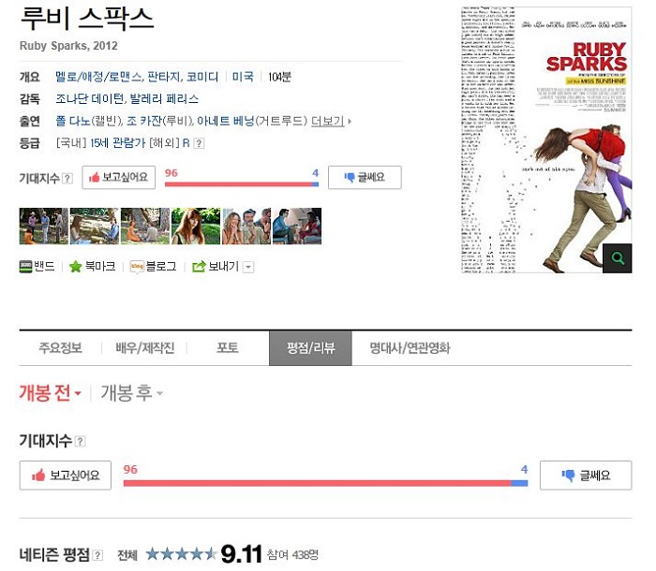The image size is (656, 571).
Task: Click the lower red expectation index bar
Action: click(x=317, y=483)
